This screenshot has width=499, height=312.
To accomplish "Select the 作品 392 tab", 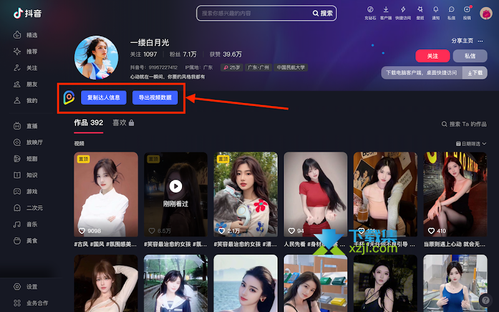I will pyautogui.click(x=89, y=123).
